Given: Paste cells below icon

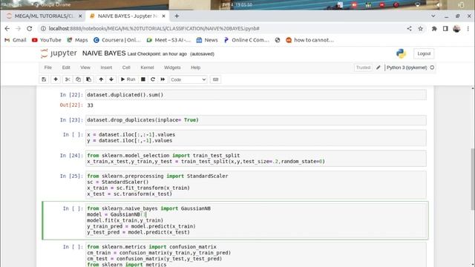Looking at the screenshot, I should pyautogui.click(x=89, y=79).
